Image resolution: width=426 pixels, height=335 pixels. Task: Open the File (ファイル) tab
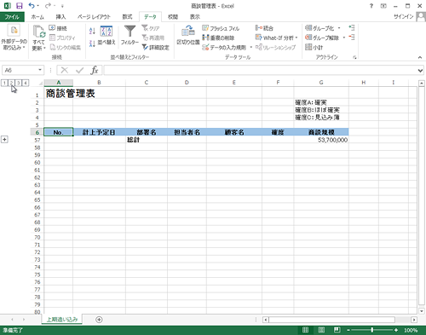tap(12, 17)
